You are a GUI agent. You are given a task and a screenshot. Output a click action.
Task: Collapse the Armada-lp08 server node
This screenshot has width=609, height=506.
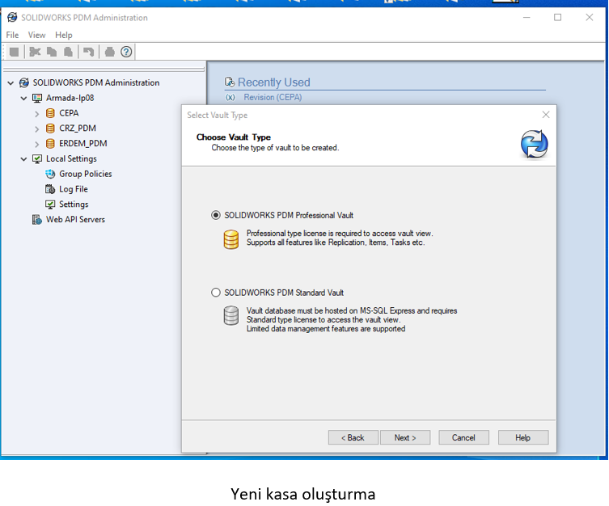pyautogui.click(x=23, y=98)
